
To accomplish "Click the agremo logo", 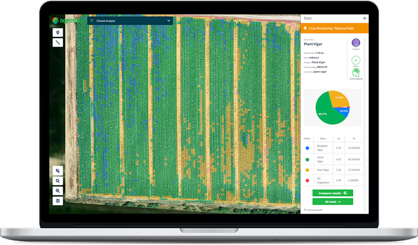I will (67, 20).
